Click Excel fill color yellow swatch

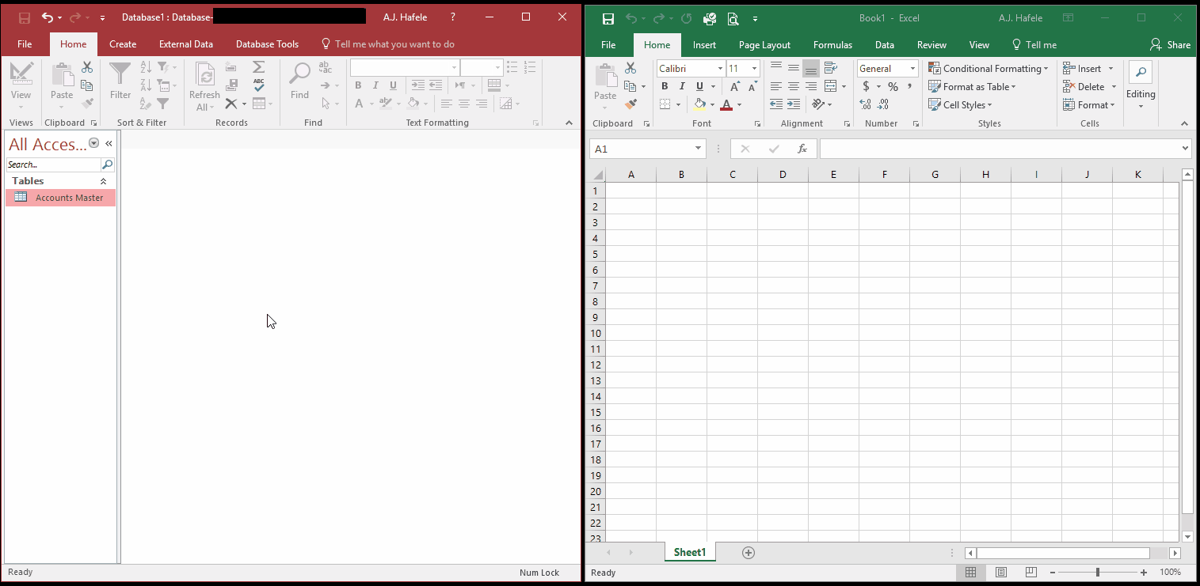pos(700,104)
